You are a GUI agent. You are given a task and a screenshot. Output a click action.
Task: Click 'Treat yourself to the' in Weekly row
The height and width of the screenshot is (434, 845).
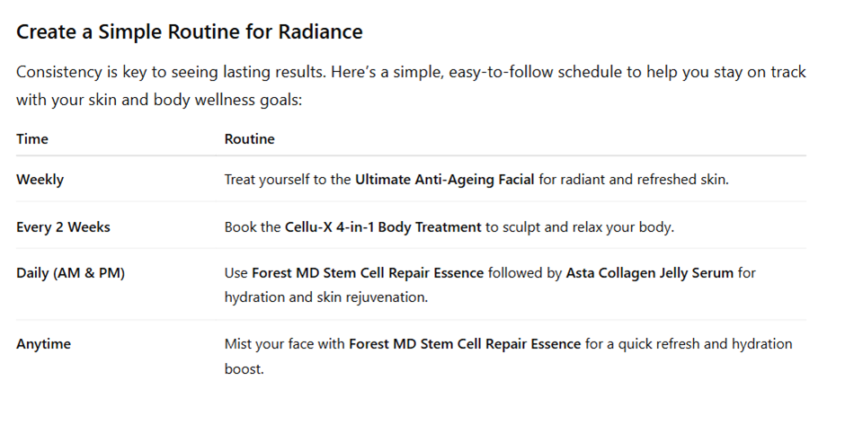pos(288,180)
